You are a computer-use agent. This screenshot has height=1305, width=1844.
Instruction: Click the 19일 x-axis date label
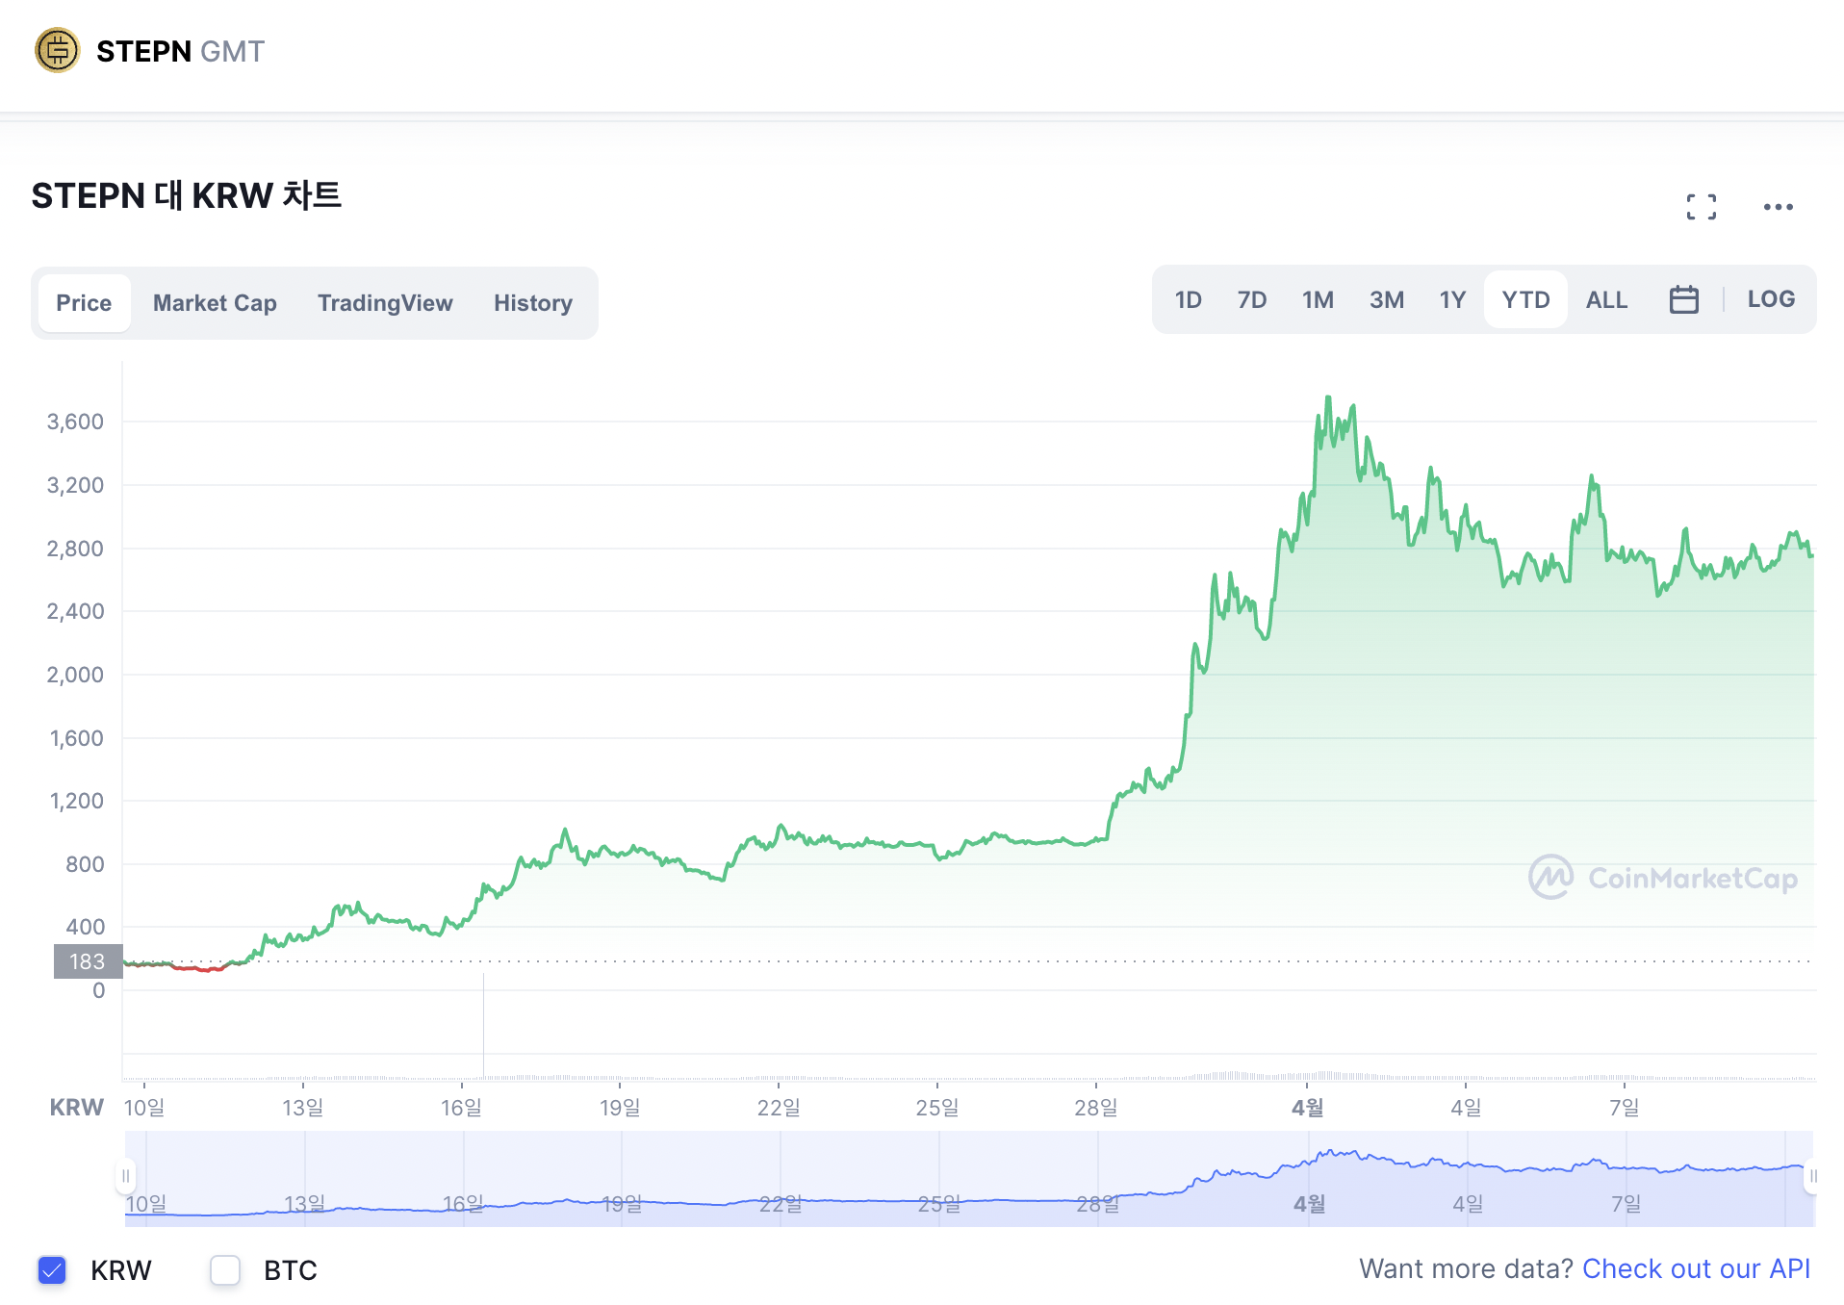[620, 1108]
